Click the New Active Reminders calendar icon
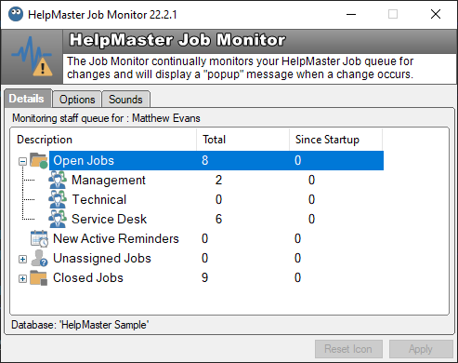458x363 pixels. coord(39,238)
